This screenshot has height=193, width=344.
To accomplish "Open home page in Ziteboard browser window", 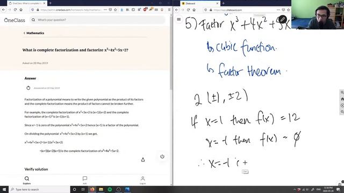I will click(x=194, y=10).
